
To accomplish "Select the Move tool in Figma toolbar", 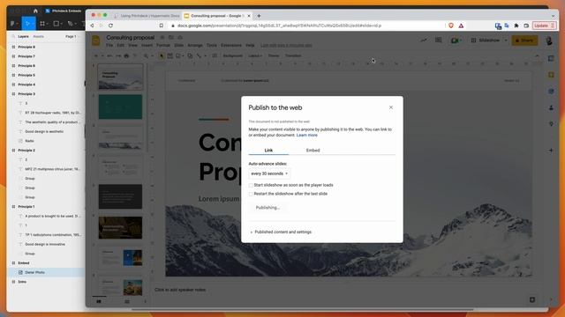I will click(27, 24).
